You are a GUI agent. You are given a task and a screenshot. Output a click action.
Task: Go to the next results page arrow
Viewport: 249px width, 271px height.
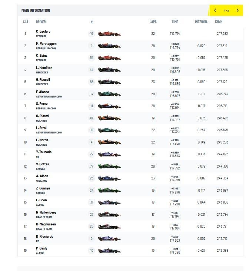coord(237,10)
